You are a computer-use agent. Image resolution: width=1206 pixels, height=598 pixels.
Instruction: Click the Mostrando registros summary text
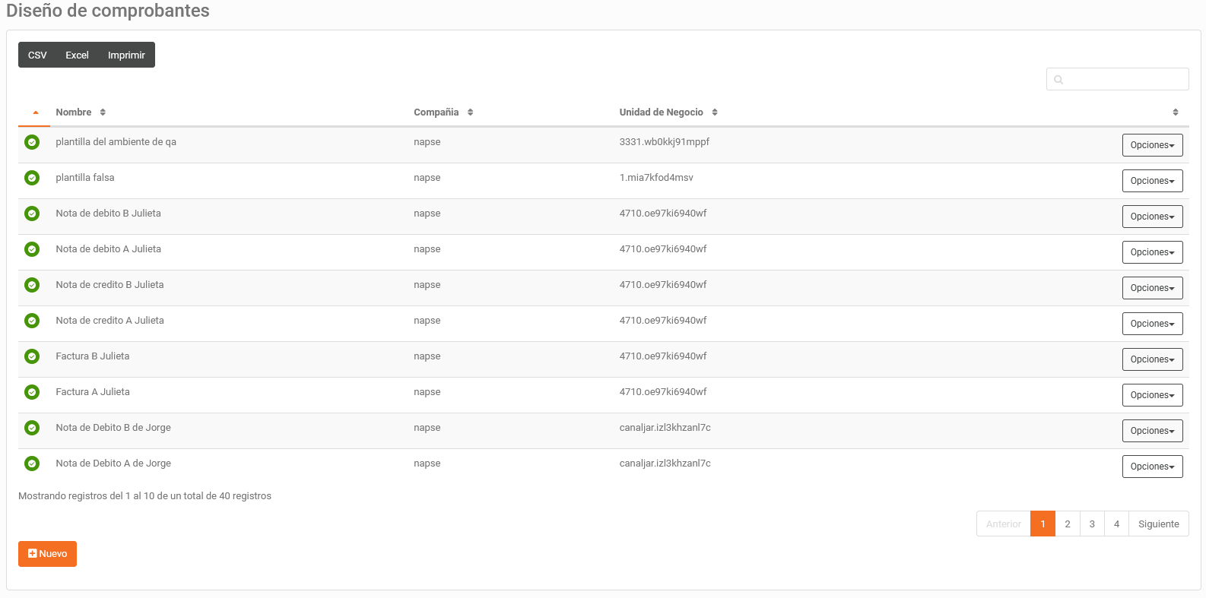click(144, 496)
